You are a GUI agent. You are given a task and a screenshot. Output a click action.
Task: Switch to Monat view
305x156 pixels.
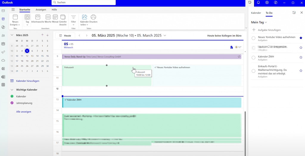tap(55, 19)
